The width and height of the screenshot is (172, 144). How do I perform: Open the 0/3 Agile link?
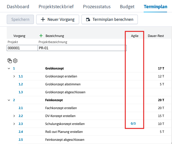[133, 124]
